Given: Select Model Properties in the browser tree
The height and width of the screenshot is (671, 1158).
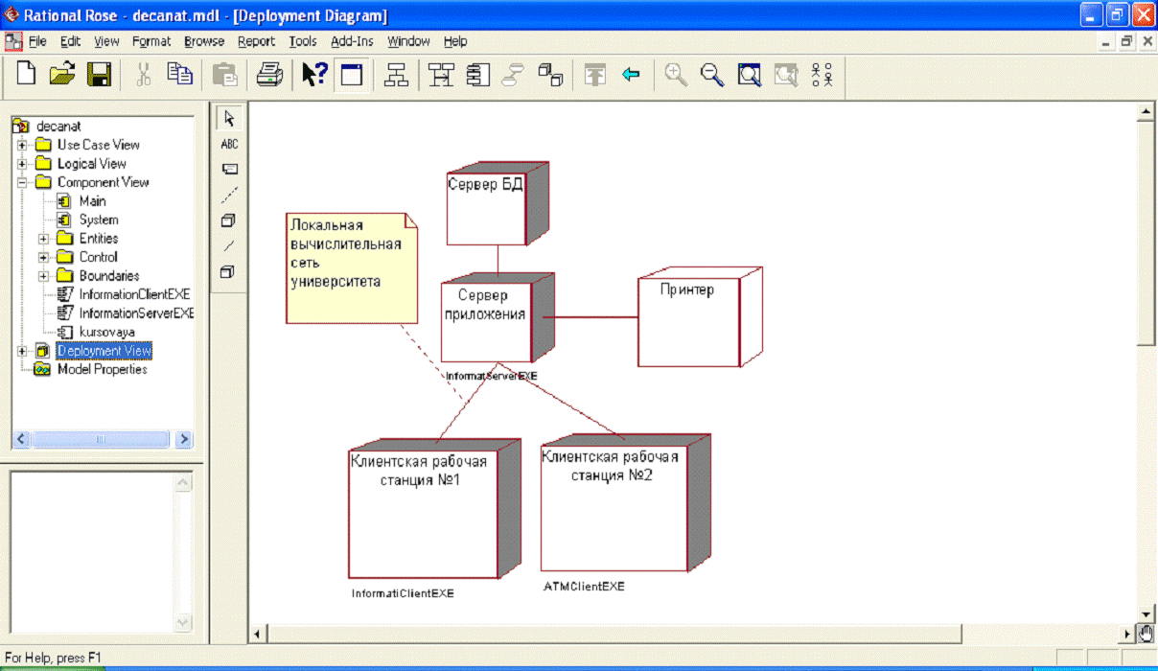Looking at the screenshot, I should click(x=102, y=369).
